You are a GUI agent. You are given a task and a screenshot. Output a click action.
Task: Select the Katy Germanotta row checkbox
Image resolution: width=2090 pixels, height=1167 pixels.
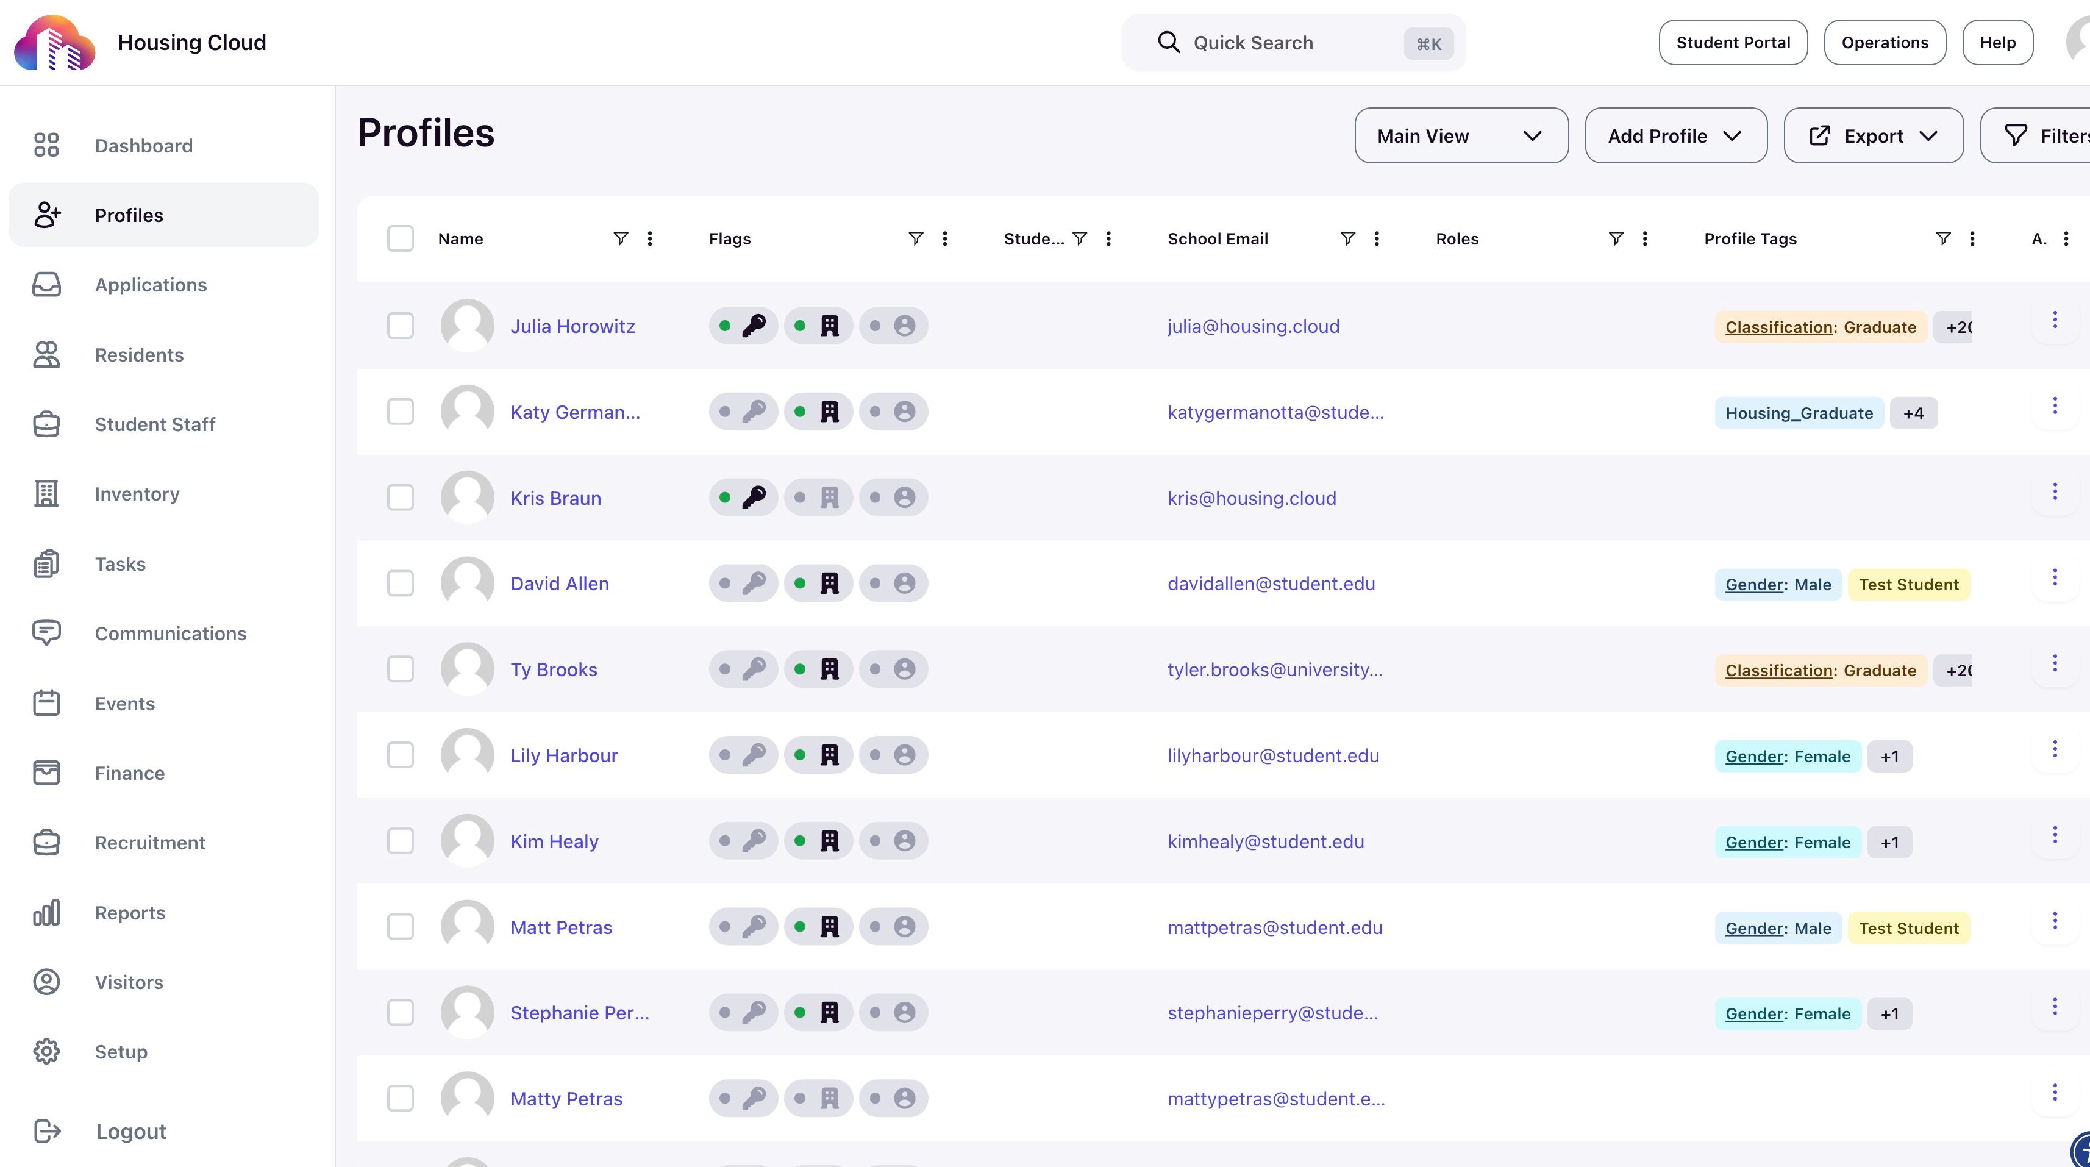tap(400, 412)
